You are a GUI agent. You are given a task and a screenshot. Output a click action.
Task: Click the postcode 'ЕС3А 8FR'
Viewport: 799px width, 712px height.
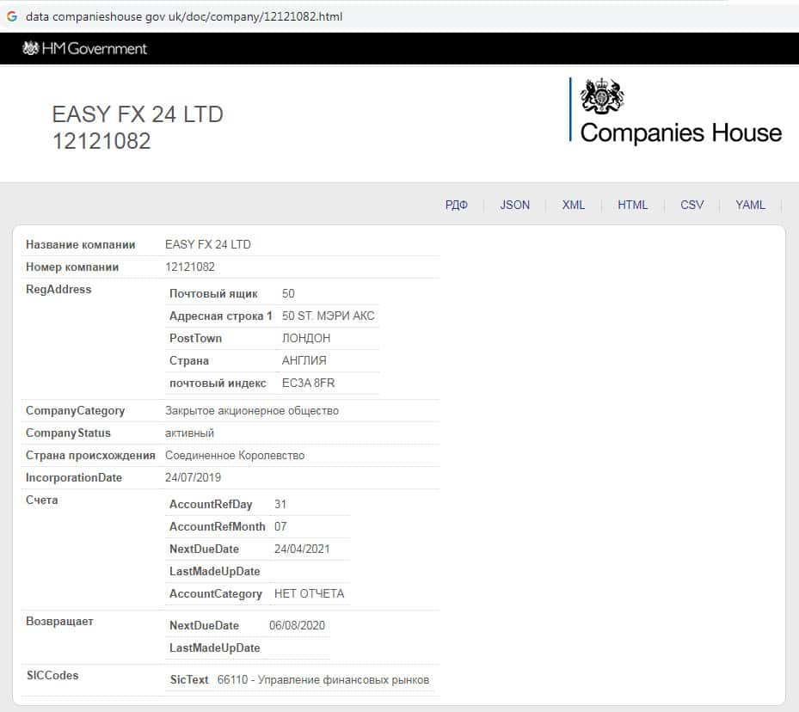(x=308, y=383)
